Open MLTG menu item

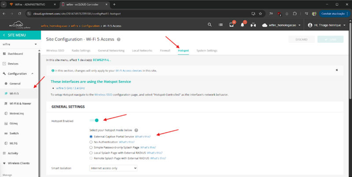click(13, 143)
